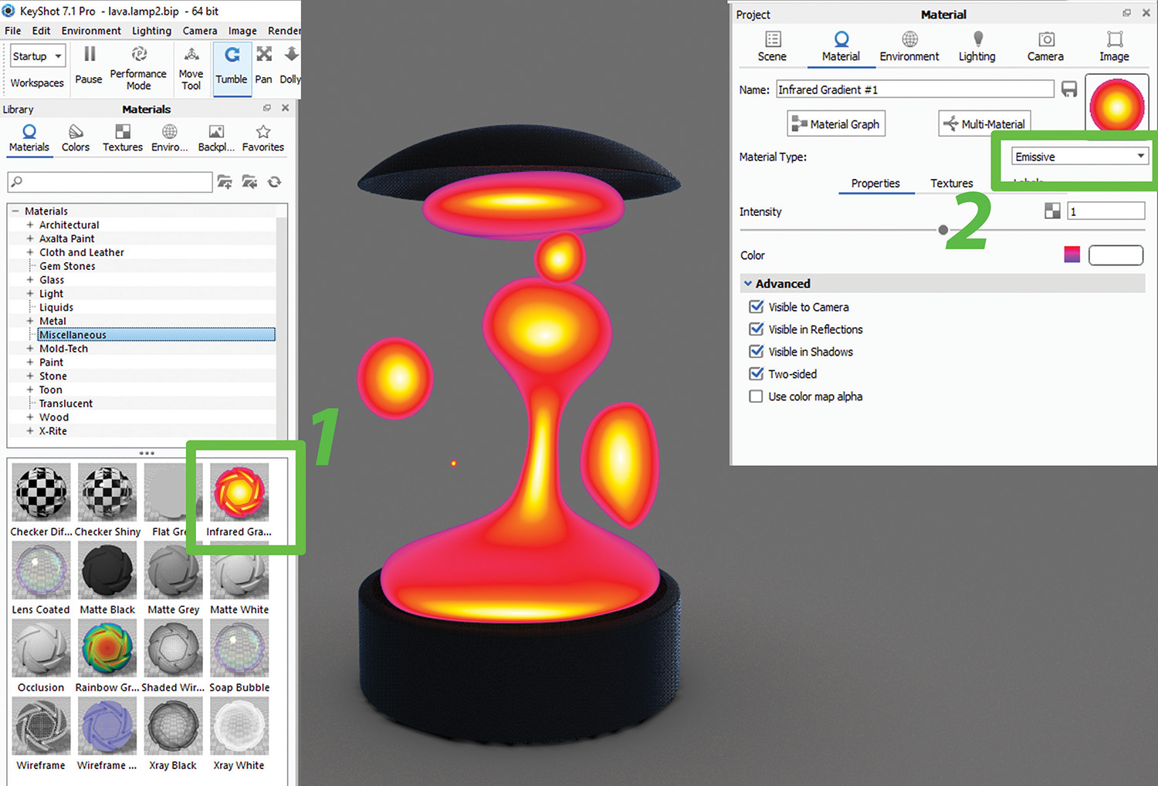
Task: Open the Backplates library tab
Action: coord(216,138)
